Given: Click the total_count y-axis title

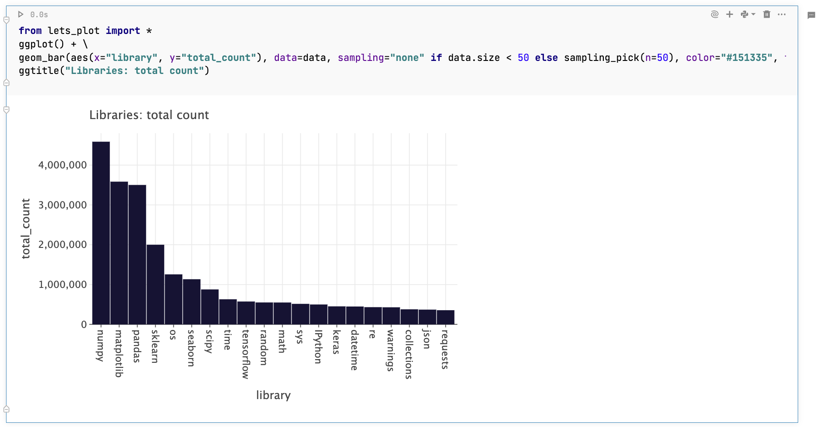Looking at the screenshot, I should pos(26,229).
